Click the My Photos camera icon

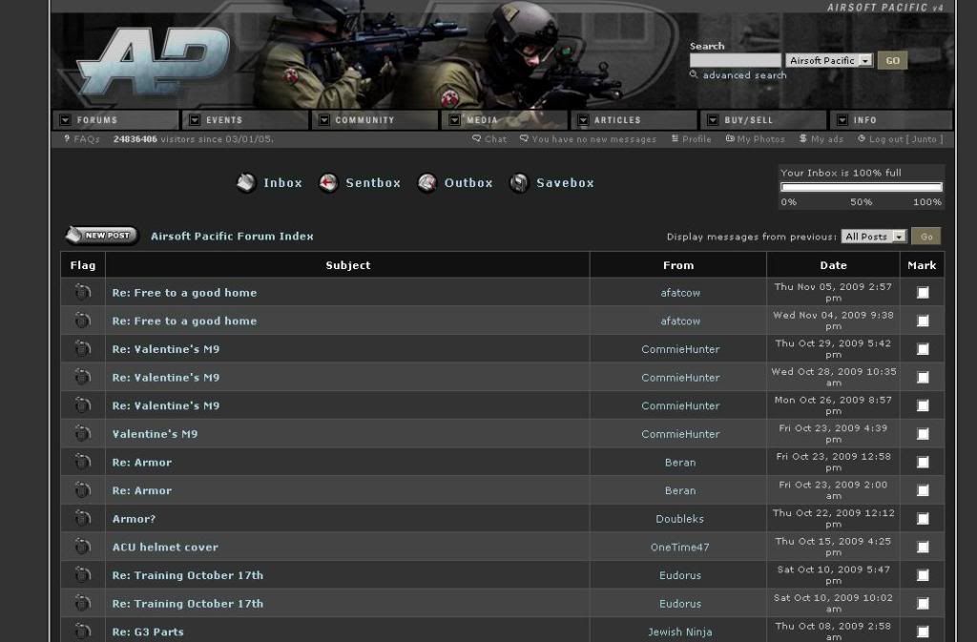(x=730, y=139)
